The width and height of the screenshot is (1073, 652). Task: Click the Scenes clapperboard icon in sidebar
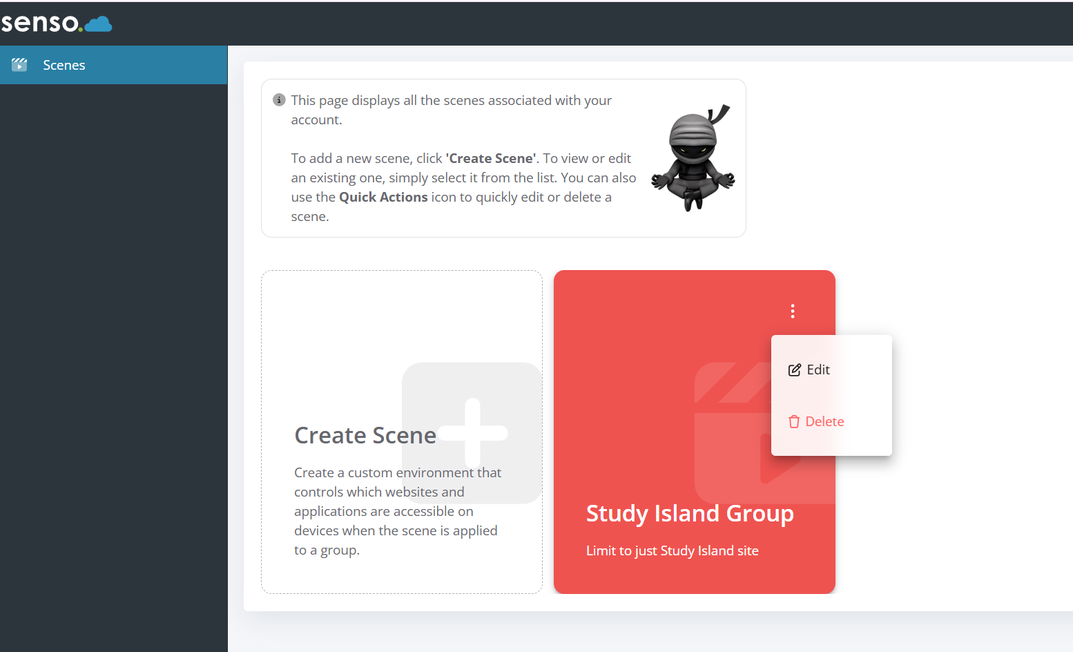(19, 65)
